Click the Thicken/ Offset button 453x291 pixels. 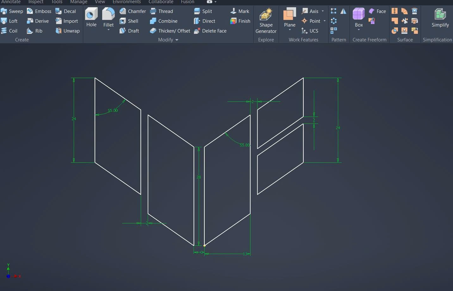pyautogui.click(x=170, y=31)
